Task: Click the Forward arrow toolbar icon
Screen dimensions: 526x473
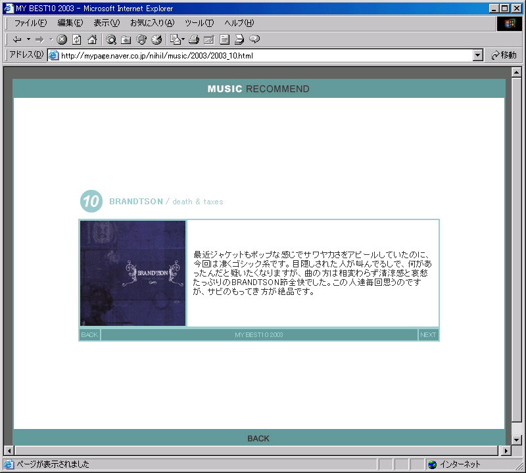Action: [39, 39]
